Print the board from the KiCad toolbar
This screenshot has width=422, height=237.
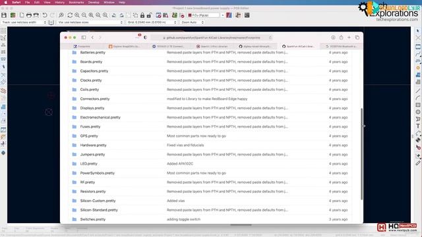coord(29,15)
